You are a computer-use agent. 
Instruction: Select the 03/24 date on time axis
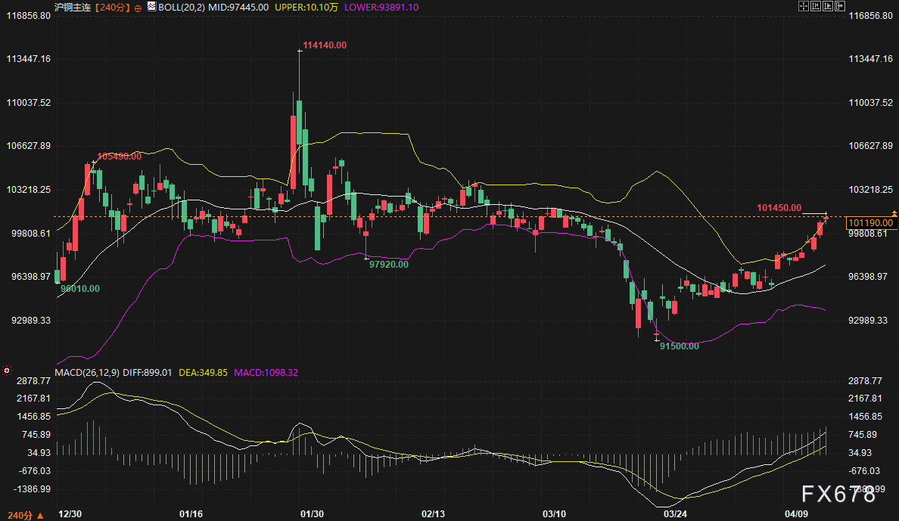point(674,513)
